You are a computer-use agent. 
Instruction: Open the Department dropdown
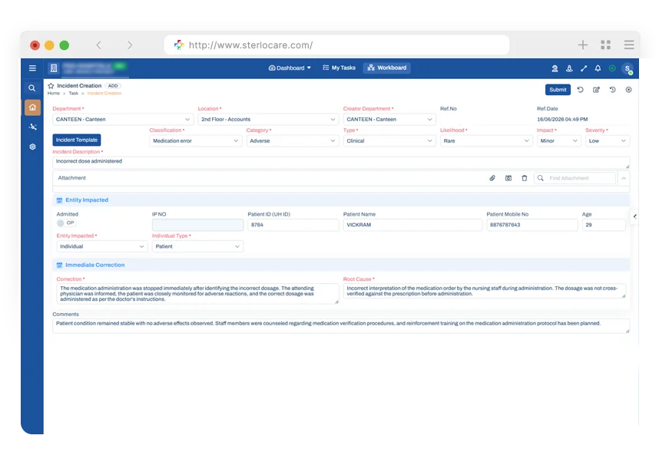(123, 119)
